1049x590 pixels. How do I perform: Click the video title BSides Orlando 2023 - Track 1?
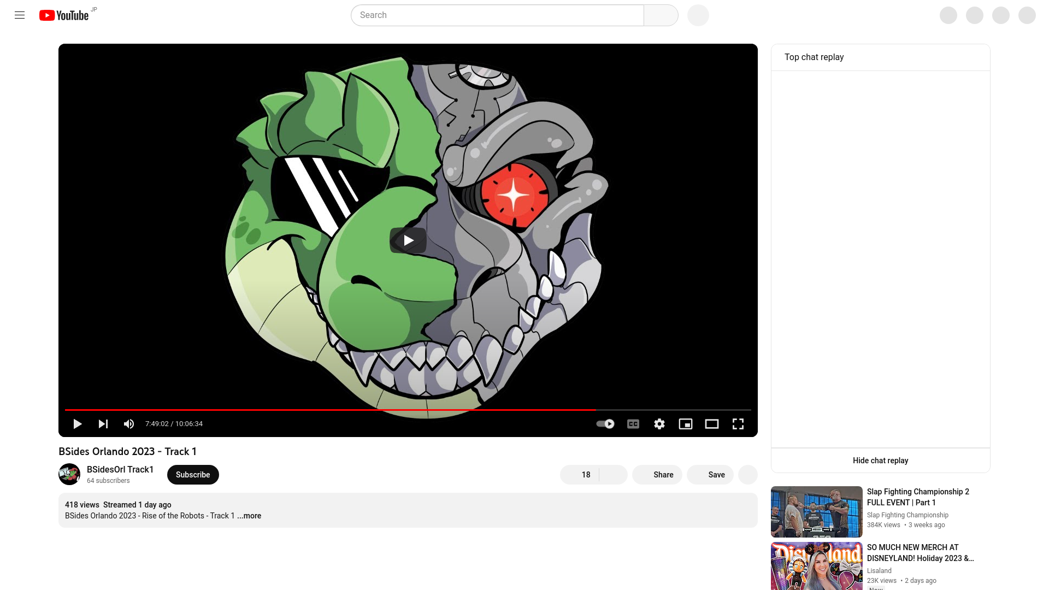(127, 452)
